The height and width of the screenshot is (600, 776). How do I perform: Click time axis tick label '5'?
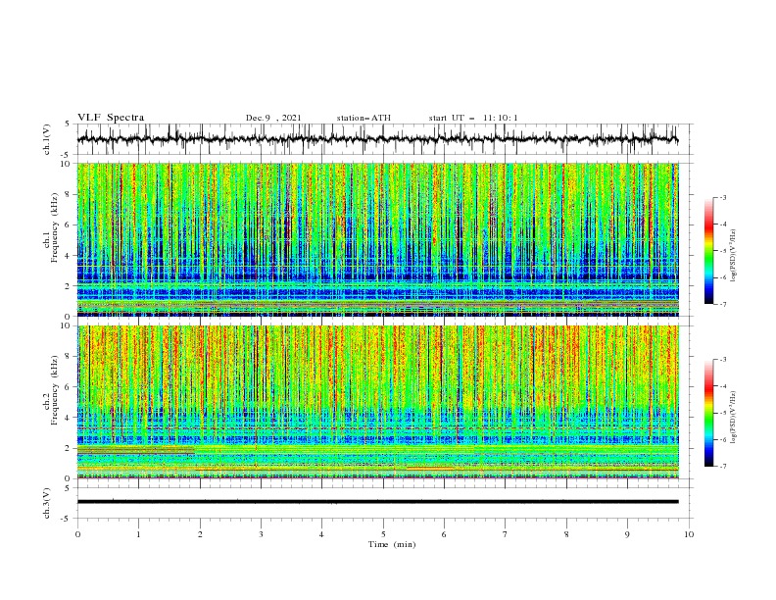383,534
